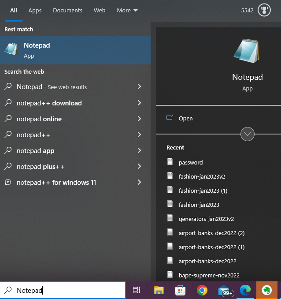Click file icon next to bape-supreme-nov2022

click(170, 274)
